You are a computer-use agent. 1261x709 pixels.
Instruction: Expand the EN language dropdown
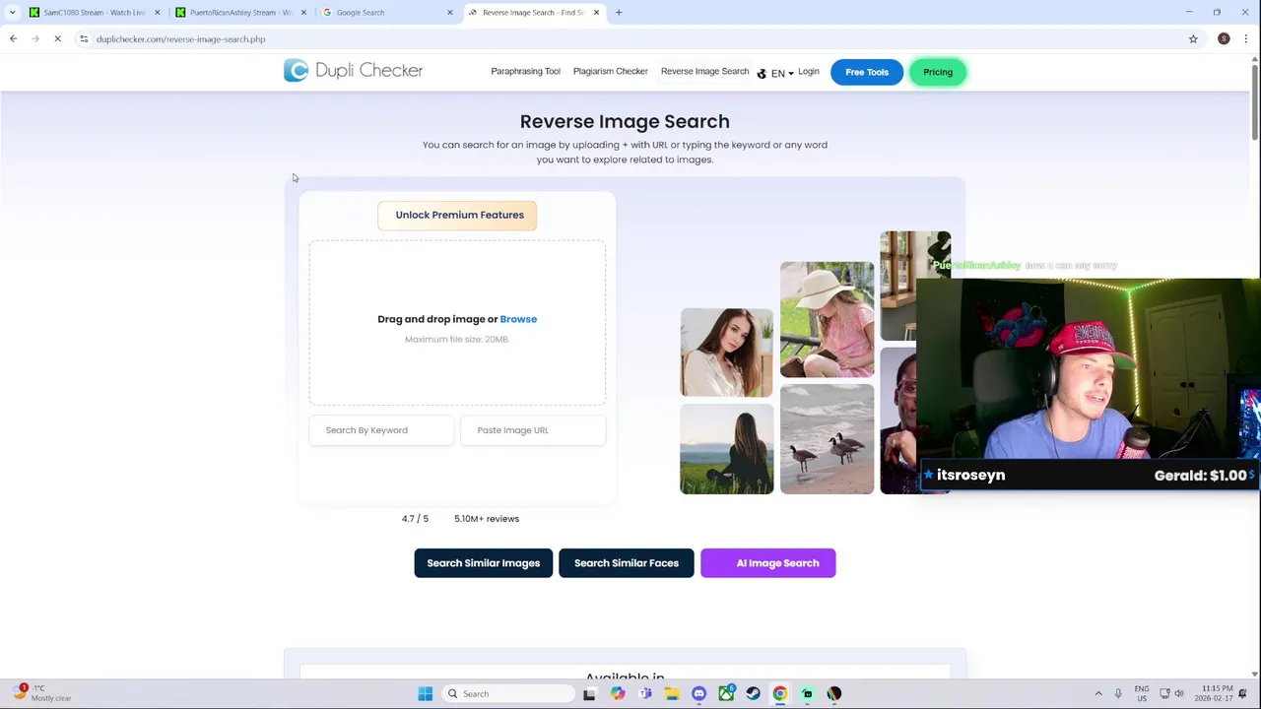tap(776, 73)
